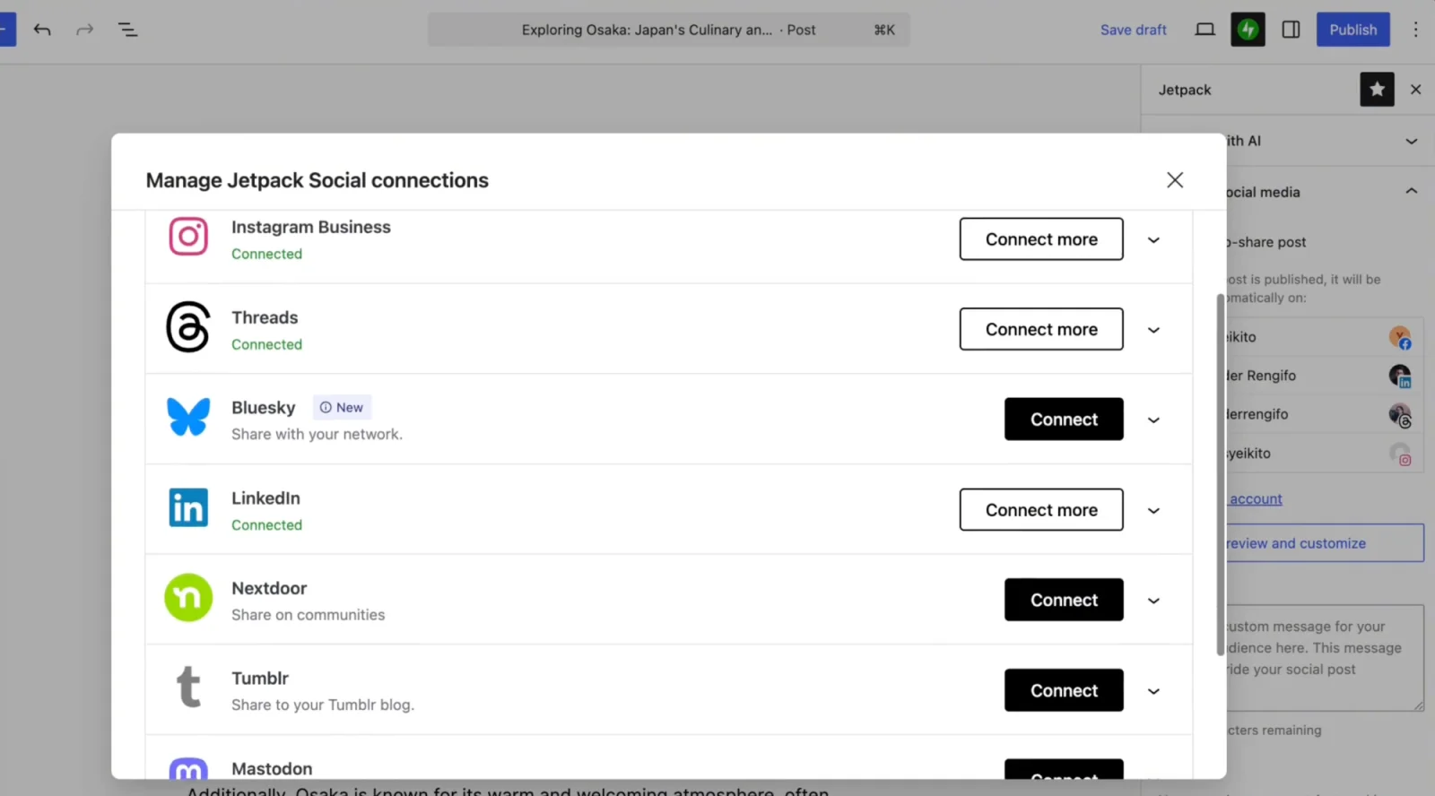This screenshot has height=796, width=1435.
Task: Click 'Share on communities' under Nextdoor
Action: tap(309, 615)
